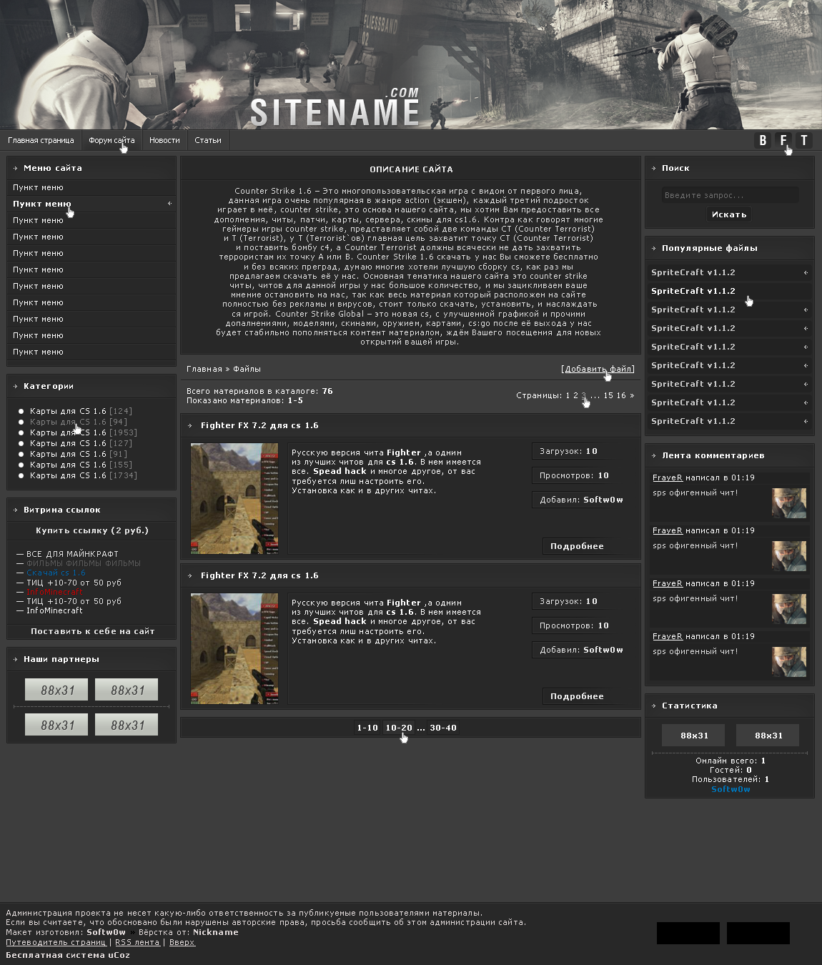Open the Путеводитель страниц footer link
This screenshot has width=822, height=965.
click(56, 942)
